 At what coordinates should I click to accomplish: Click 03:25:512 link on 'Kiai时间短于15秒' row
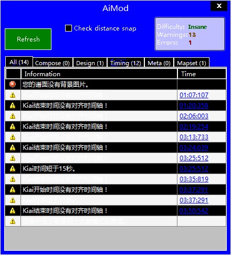click(x=194, y=169)
